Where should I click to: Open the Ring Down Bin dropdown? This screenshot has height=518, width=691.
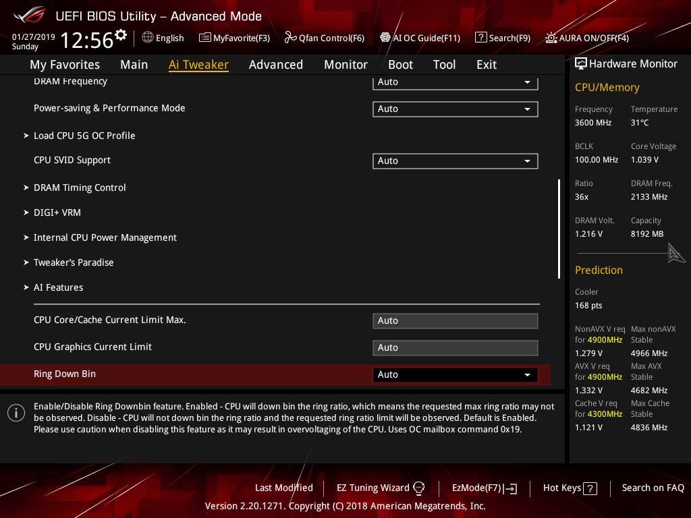point(455,374)
